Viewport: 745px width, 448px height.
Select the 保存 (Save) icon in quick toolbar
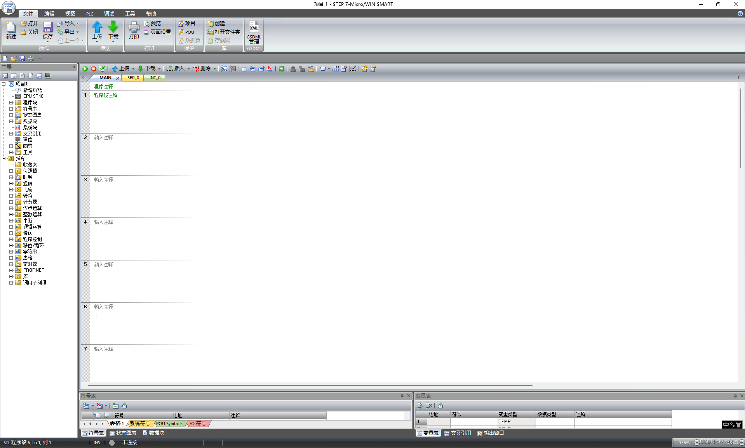(22, 58)
